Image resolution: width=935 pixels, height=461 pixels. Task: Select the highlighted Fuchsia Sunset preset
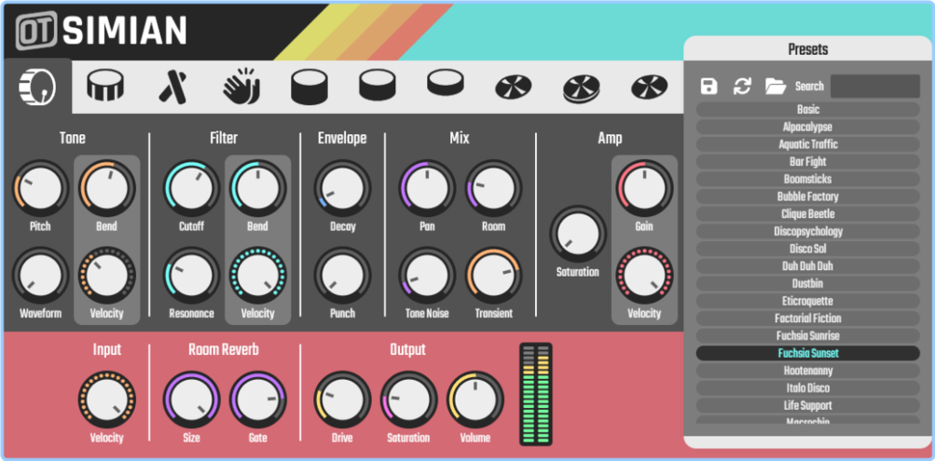tap(808, 353)
